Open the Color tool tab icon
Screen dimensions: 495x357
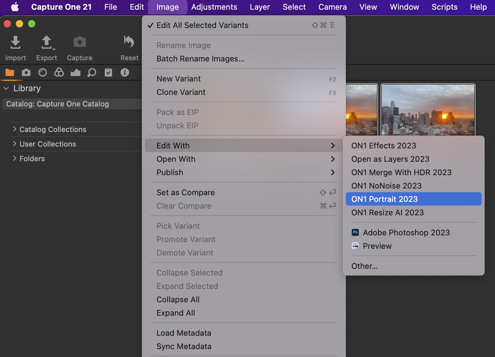pos(59,72)
